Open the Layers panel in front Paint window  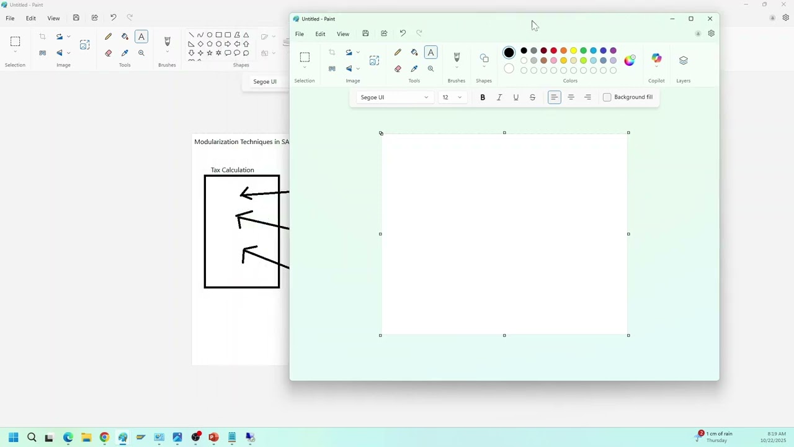[683, 60]
